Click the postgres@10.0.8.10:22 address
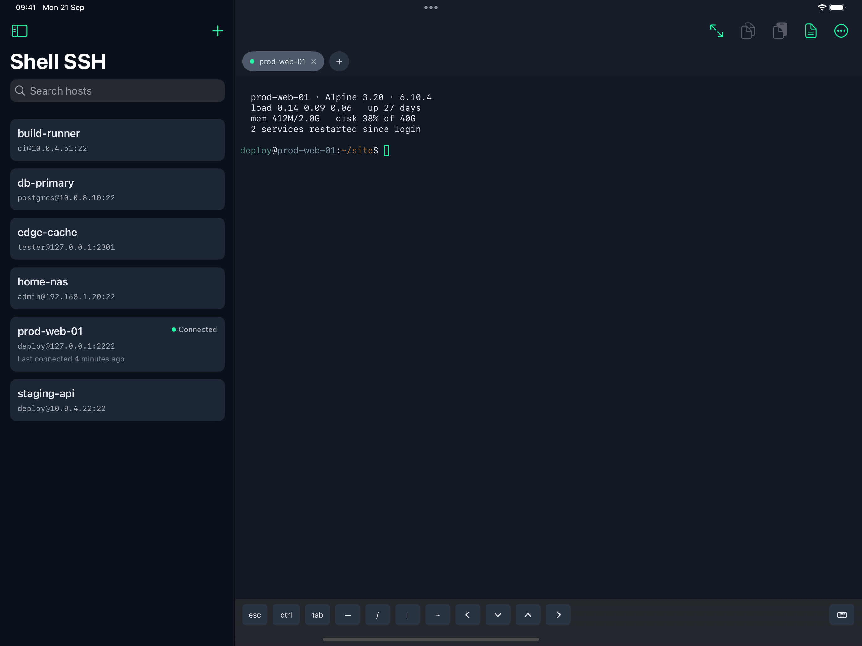The image size is (862, 646). [x=66, y=198]
